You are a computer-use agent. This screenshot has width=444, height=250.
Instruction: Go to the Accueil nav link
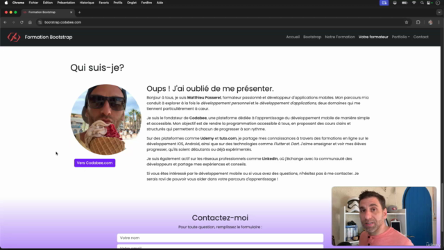(293, 37)
